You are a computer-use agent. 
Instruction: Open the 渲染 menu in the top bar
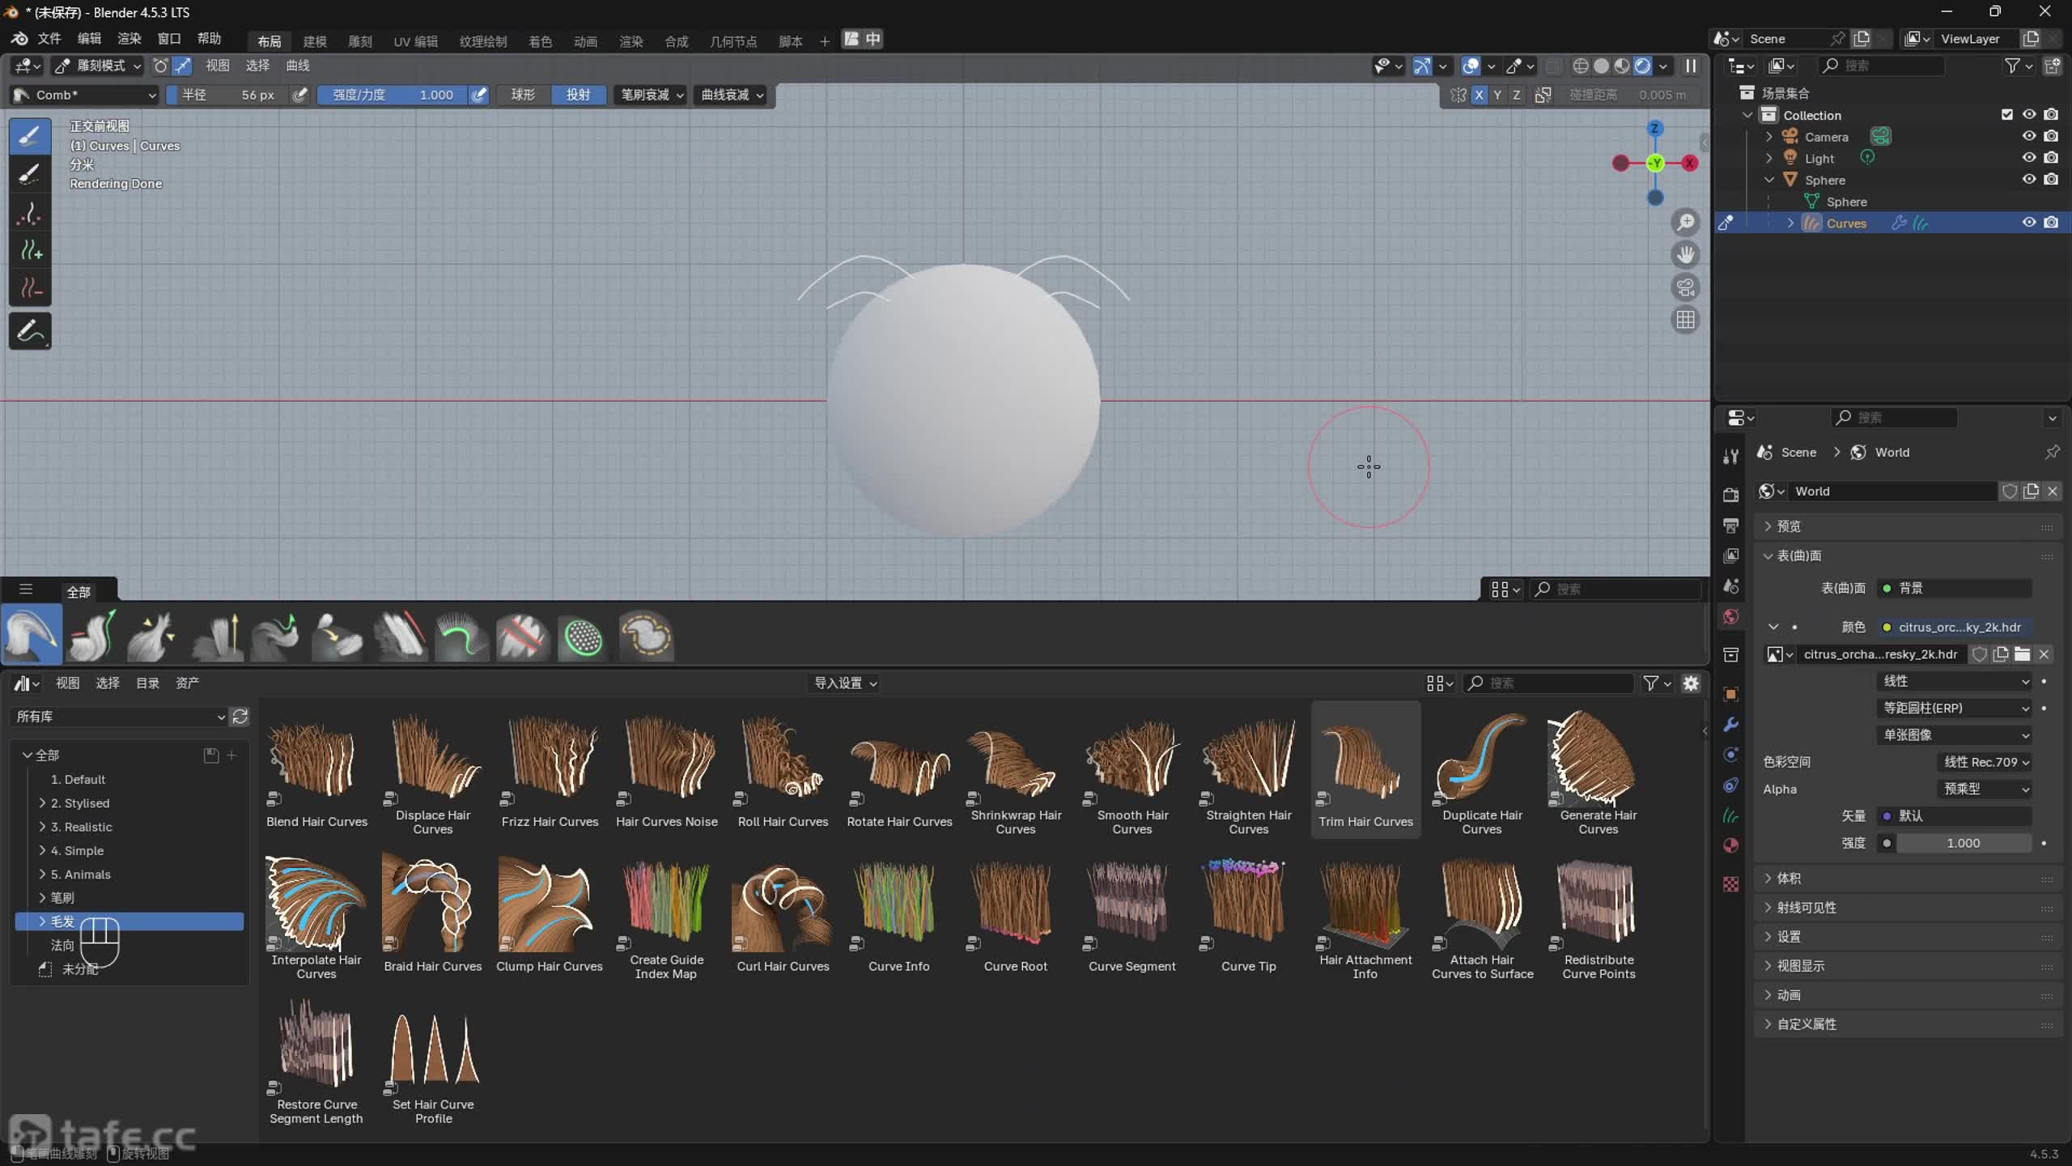tap(129, 39)
